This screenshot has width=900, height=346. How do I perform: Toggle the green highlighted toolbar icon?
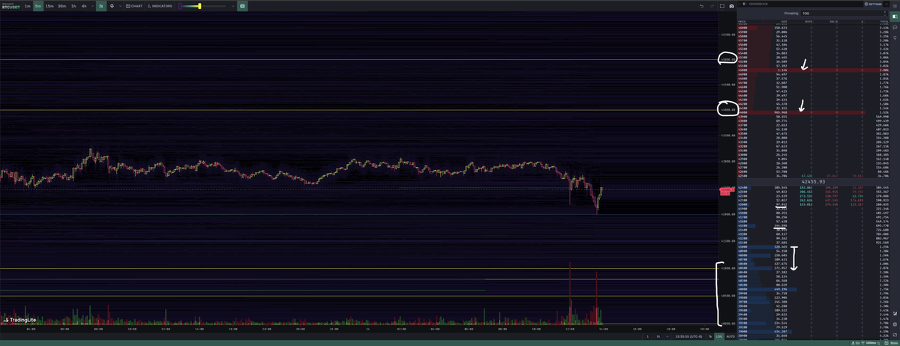pos(242,6)
